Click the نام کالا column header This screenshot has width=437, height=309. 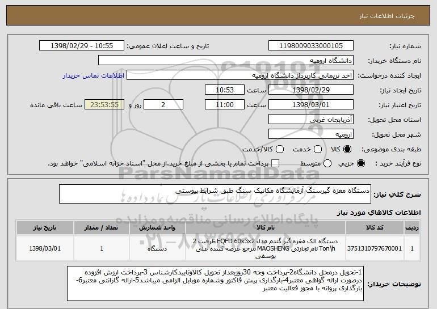point(266,228)
